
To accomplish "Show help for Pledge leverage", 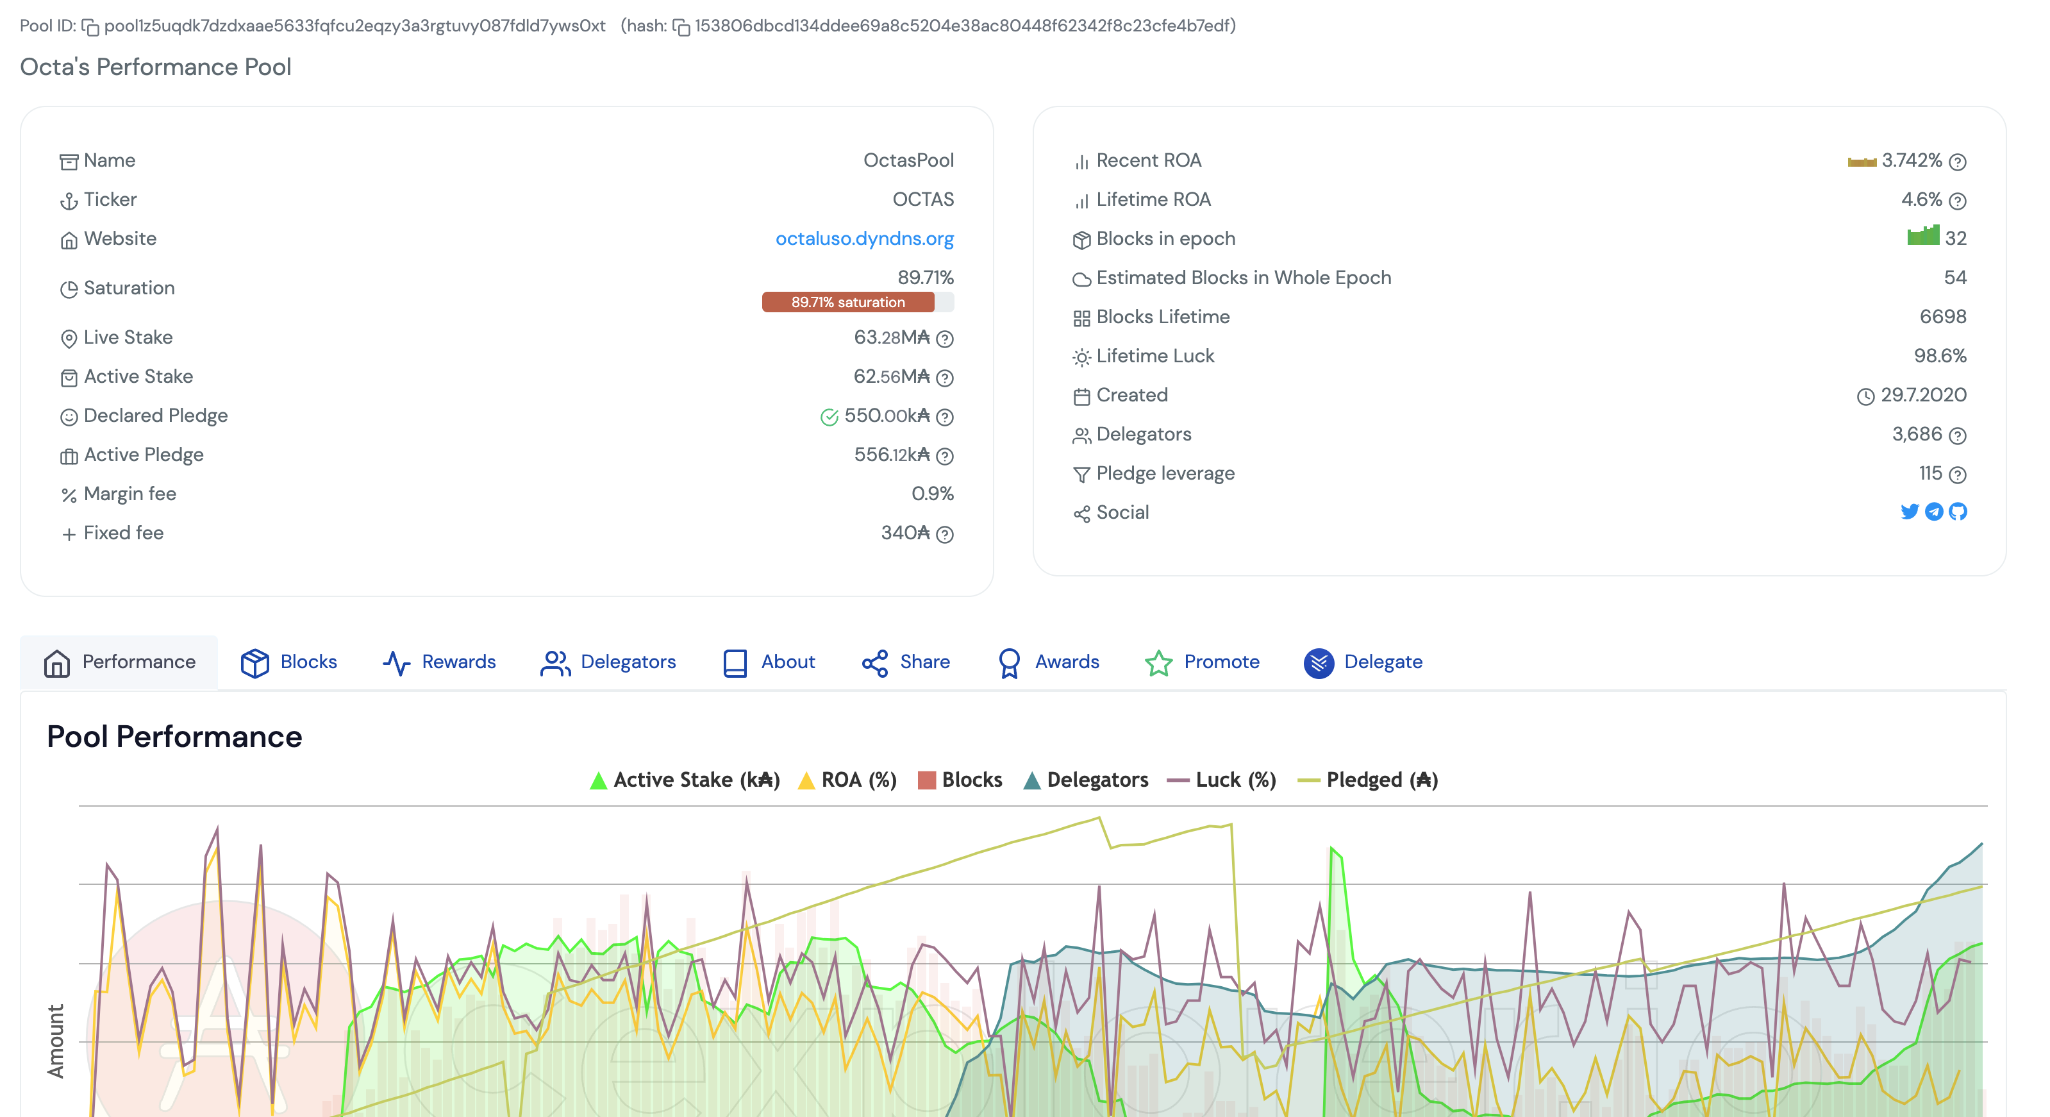I will coord(1958,475).
